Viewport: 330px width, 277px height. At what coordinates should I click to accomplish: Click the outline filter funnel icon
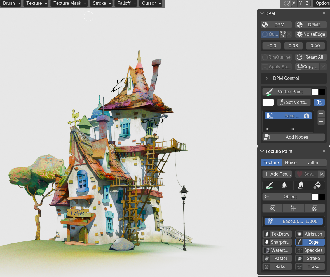coord(283,34)
